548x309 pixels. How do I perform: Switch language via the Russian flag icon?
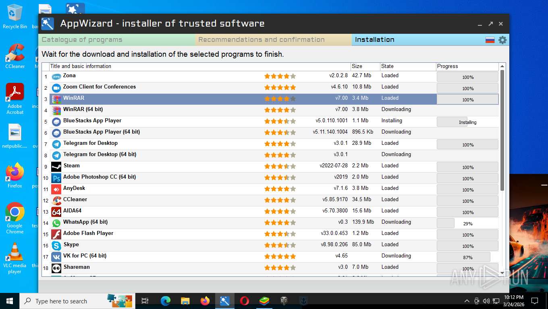tap(490, 40)
